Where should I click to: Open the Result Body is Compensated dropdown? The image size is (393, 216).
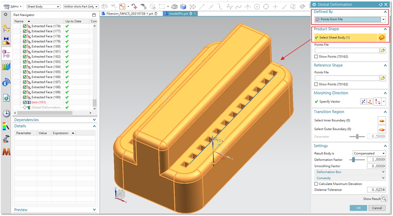[x=369, y=153]
